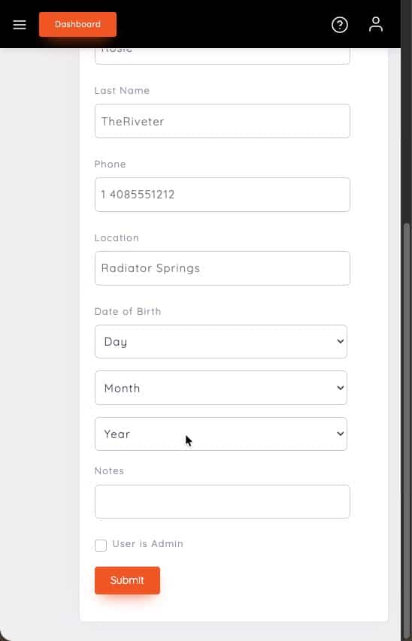Click the empty Notes field
412x641 pixels.
click(x=222, y=501)
